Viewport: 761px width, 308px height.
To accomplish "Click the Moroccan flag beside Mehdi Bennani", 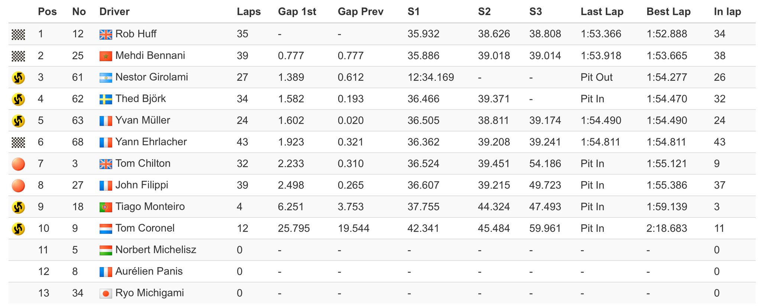I will 106,56.
